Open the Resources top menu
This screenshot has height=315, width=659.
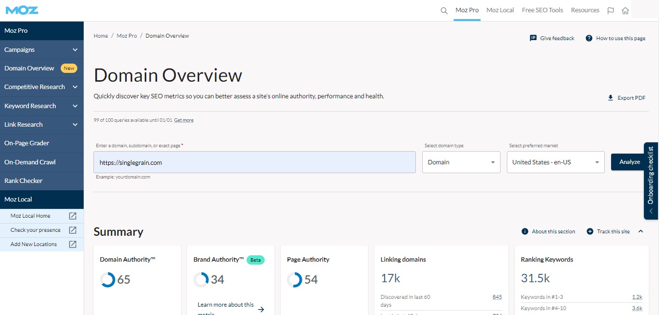tap(585, 10)
